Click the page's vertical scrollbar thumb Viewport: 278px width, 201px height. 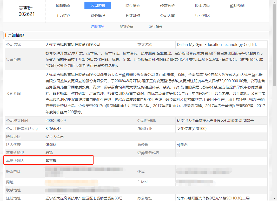tap(274, 45)
